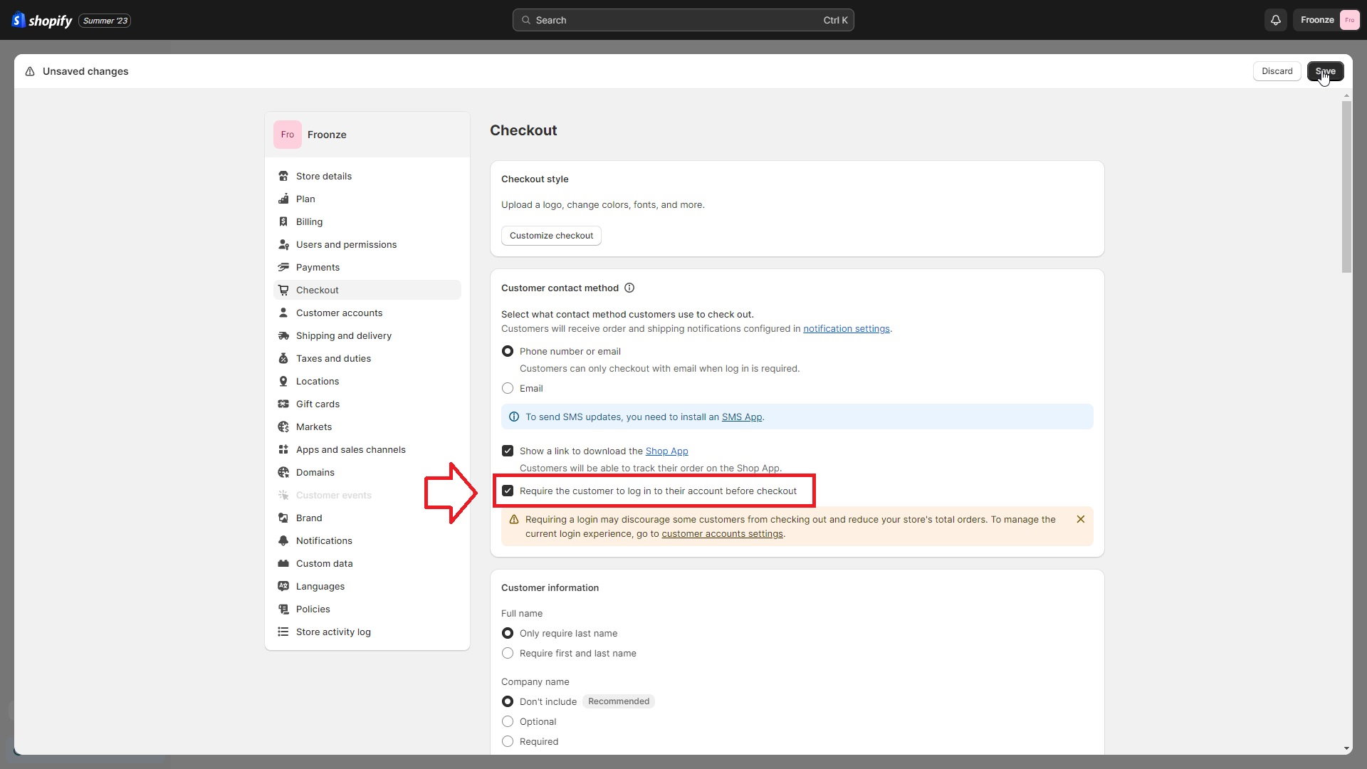Click the Froonze account avatar in the top bar
Screen dimensions: 1367x769
click(1349, 20)
